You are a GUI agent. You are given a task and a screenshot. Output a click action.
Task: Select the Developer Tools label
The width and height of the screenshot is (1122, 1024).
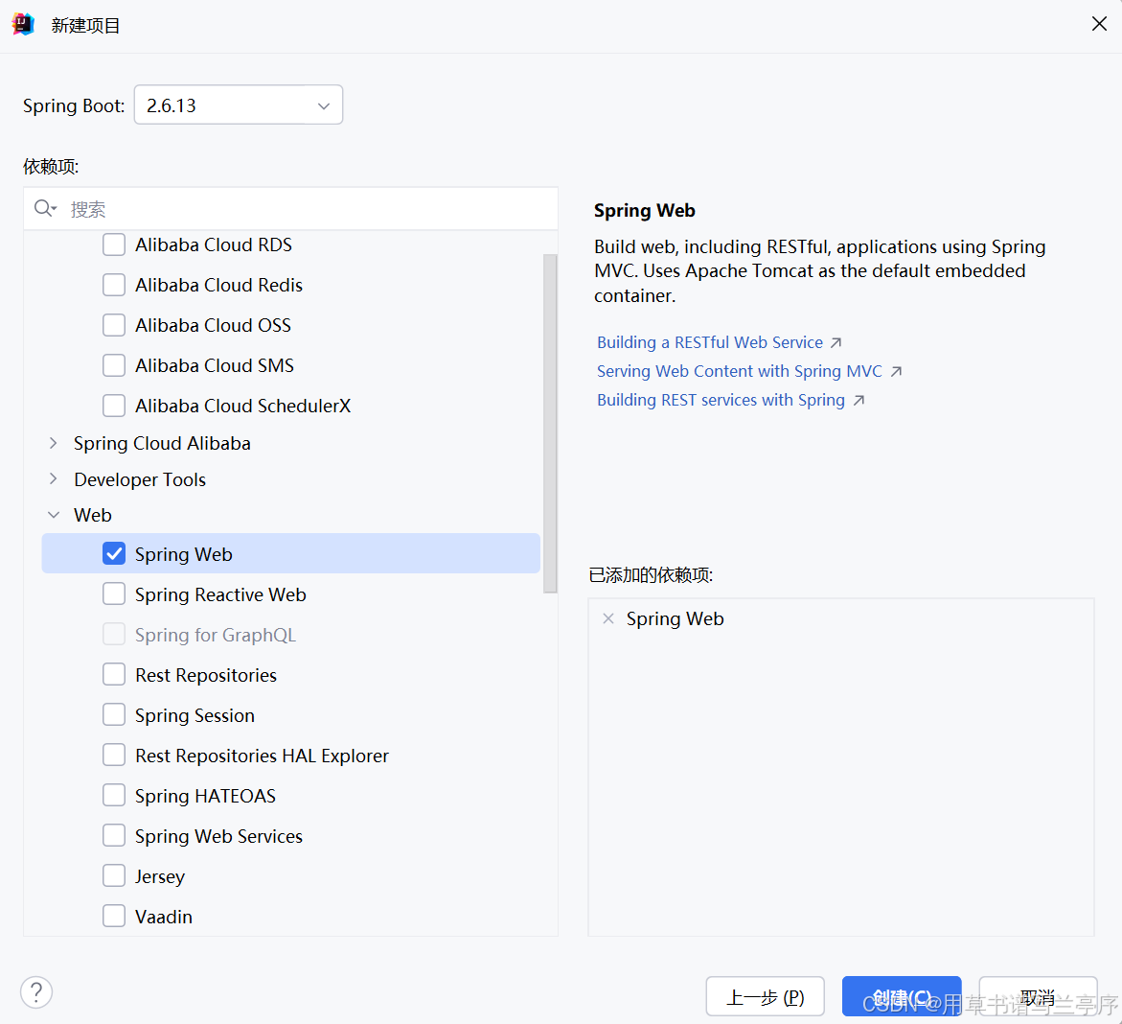click(140, 479)
